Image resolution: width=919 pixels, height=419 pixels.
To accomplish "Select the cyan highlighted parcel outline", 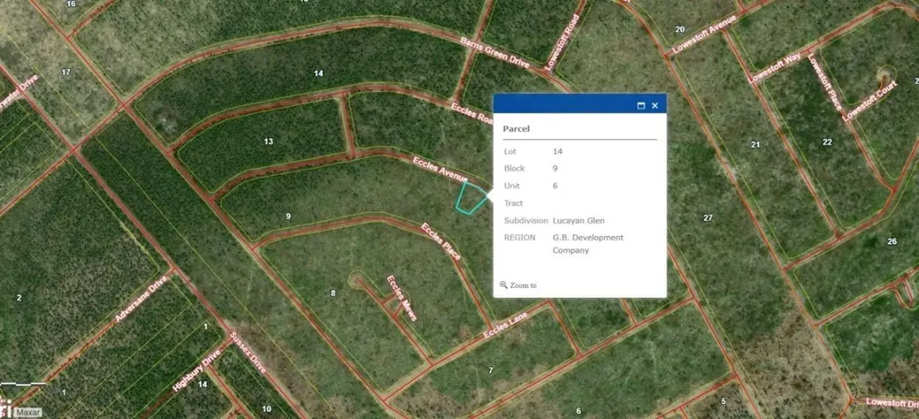I will pos(471,196).
